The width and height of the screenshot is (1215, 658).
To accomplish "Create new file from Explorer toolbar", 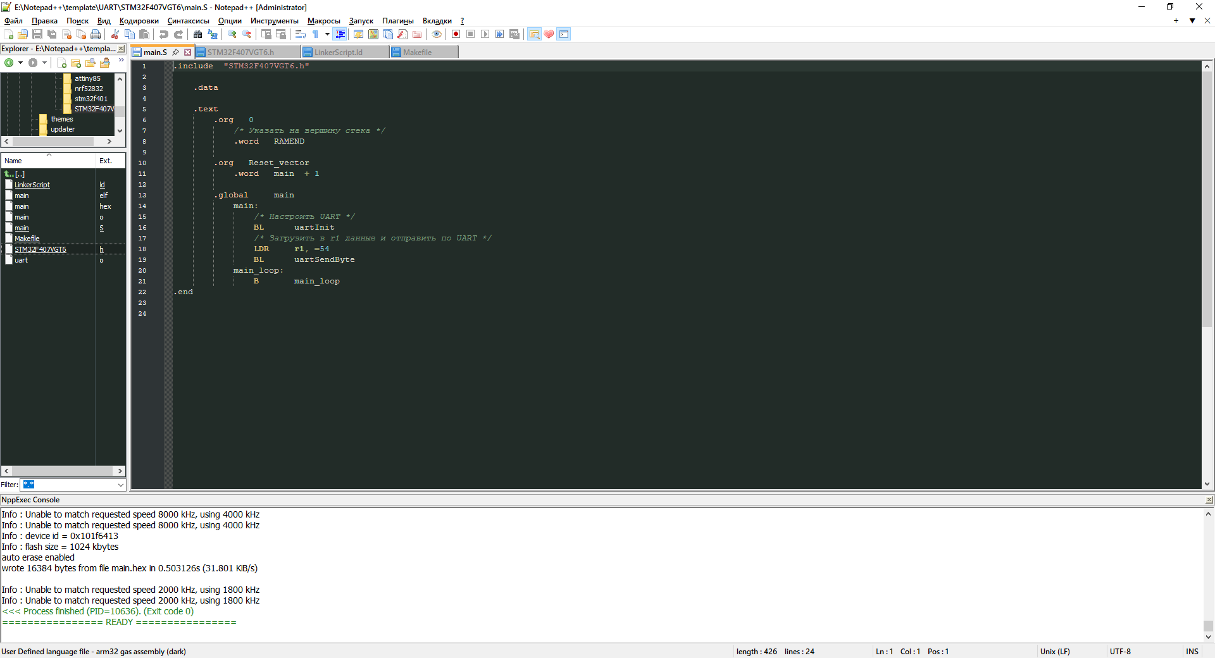I will (x=61, y=63).
